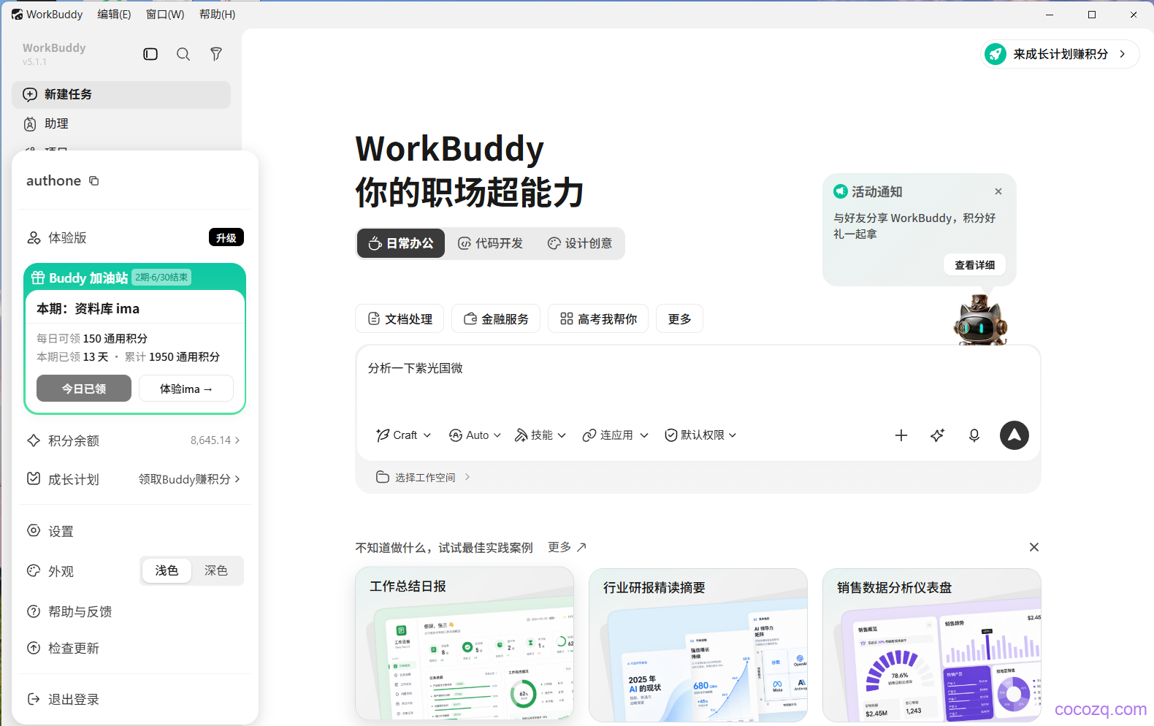Click the 2期·6/30结束 badge
Viewport: 1154px width, 726px height.
162,278
